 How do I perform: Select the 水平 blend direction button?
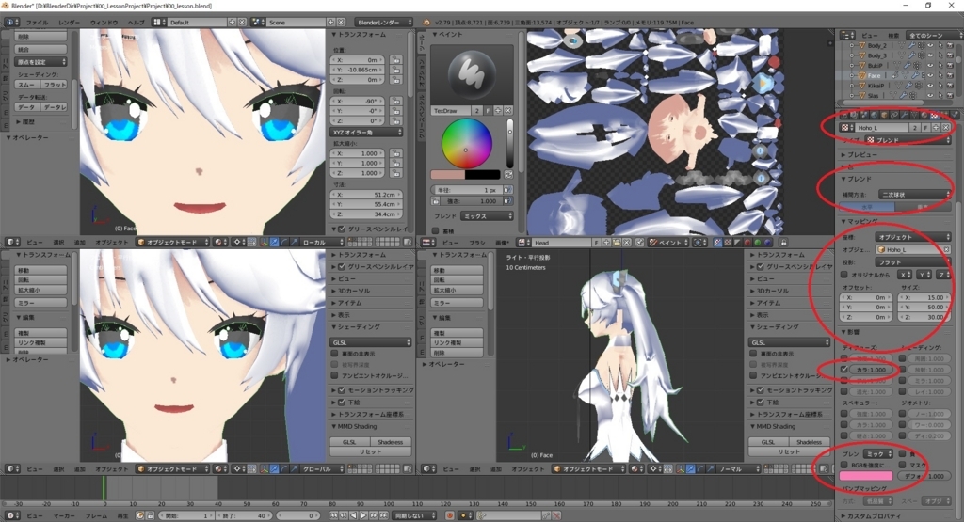coord(867,208)
